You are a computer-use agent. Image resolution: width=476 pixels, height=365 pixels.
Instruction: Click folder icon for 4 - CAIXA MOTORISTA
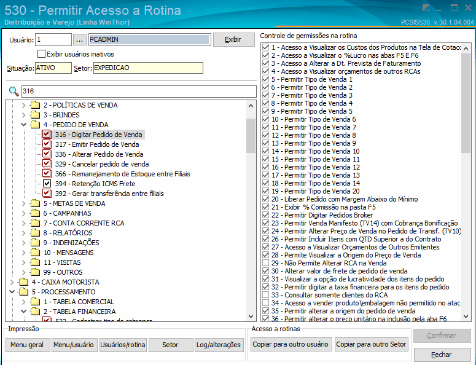[24, 282]
